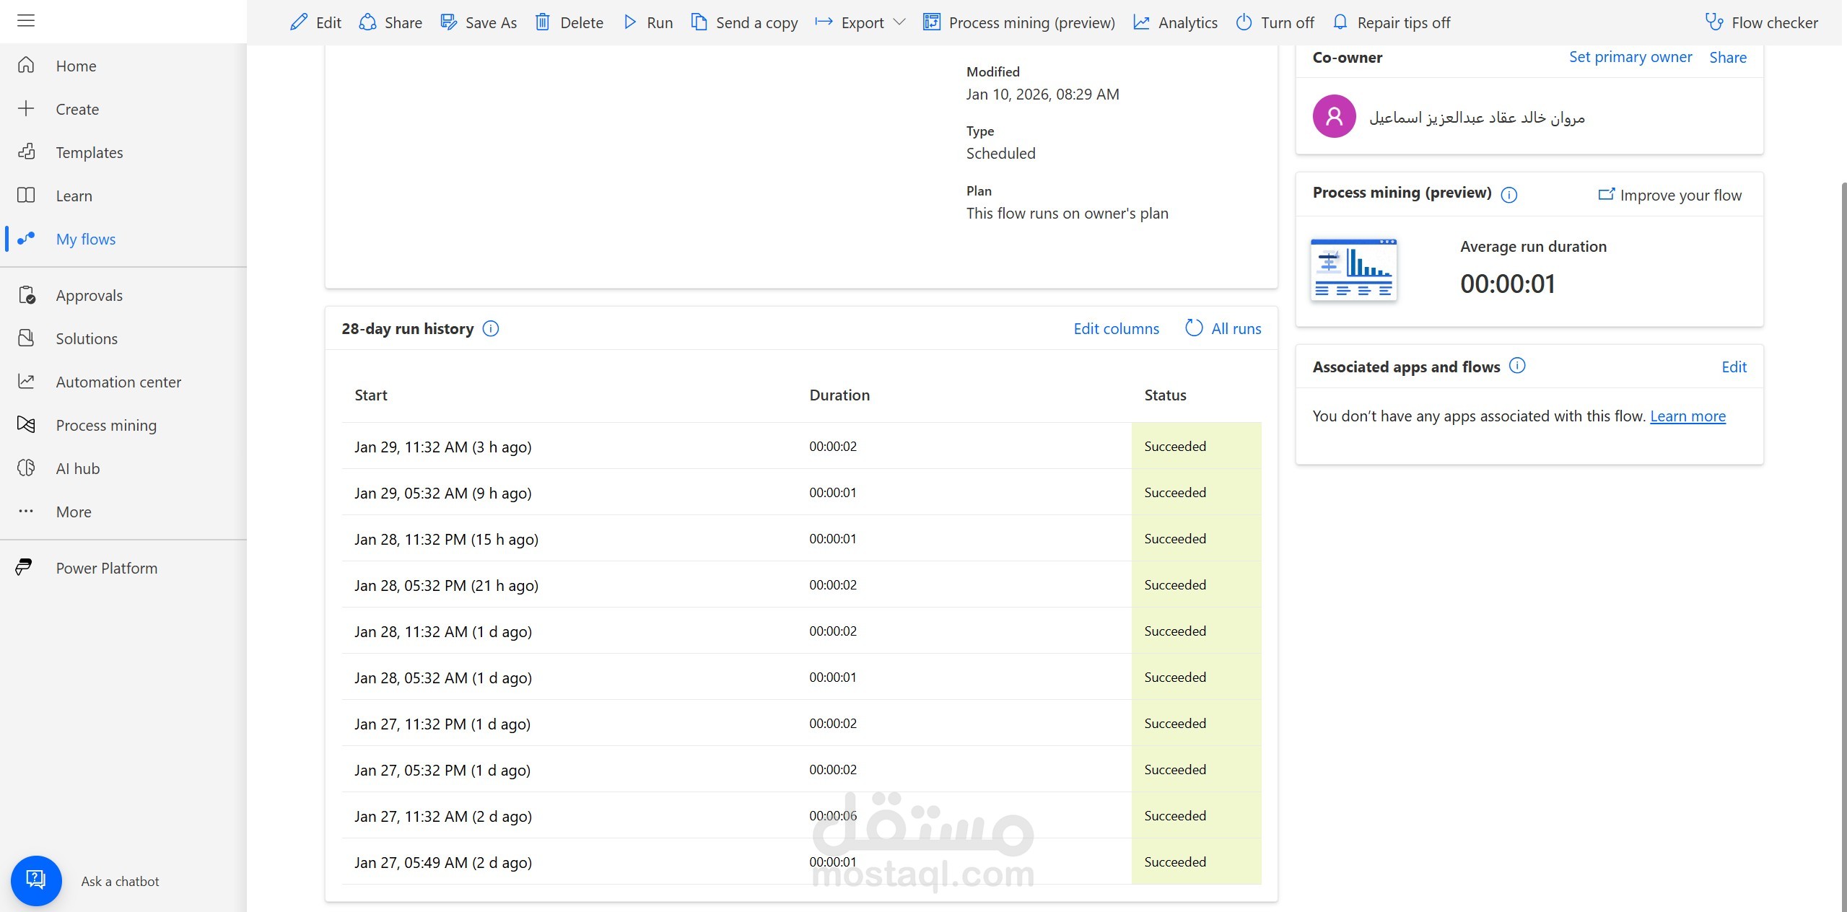Turn off the flow
Image resolution: width=1847 pixels, height=912 pixels.
[x=1275, y=22]
